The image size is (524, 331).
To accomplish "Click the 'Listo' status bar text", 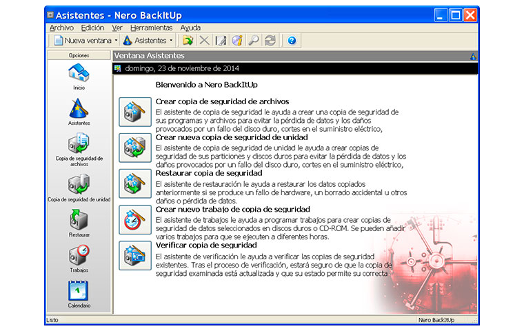I will click(52, 320).
